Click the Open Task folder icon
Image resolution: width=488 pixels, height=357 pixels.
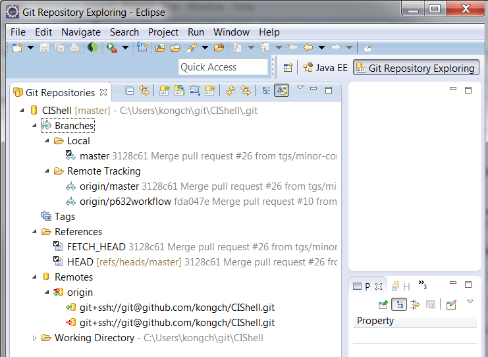[x=176, y=47]
